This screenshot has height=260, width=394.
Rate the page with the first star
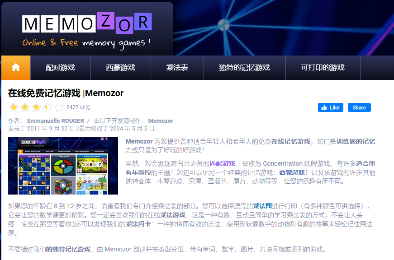14,107
